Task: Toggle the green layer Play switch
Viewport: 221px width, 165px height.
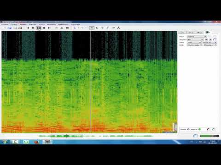Action: [x=200, y=129]
